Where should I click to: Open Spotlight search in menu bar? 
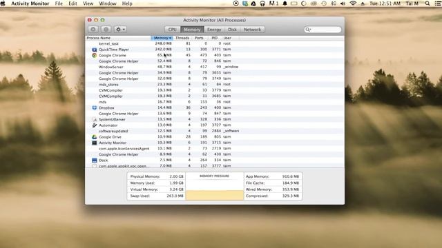427,3
